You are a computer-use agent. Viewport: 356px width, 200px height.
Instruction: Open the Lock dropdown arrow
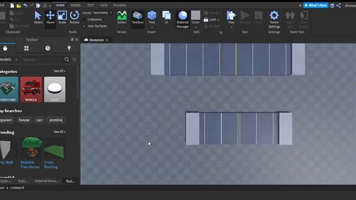click(x=219, y=20)
